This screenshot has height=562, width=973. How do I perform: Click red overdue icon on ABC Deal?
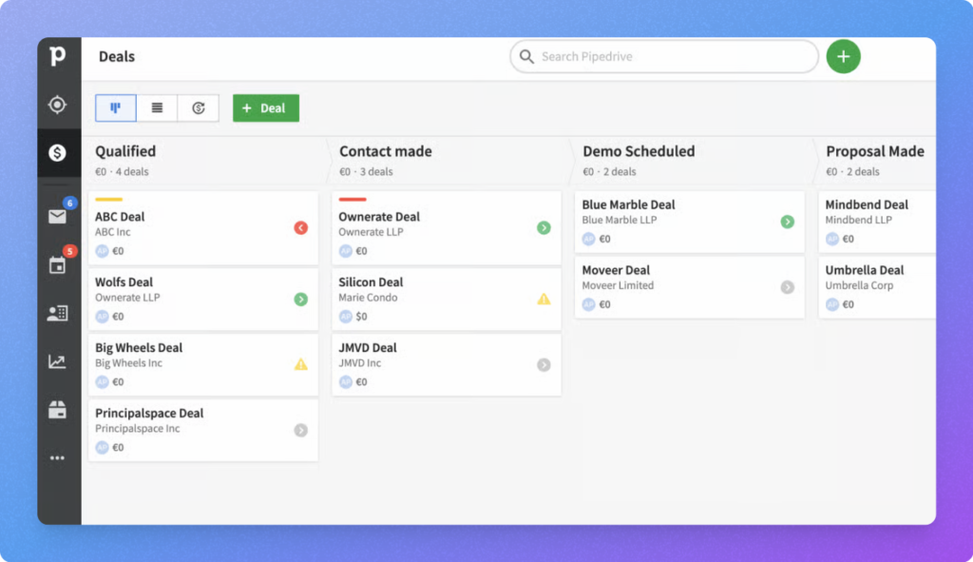(301, 228)
